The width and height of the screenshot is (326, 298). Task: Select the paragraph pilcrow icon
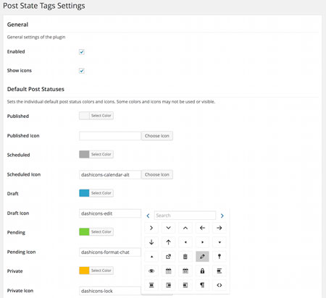click(202, 285)
